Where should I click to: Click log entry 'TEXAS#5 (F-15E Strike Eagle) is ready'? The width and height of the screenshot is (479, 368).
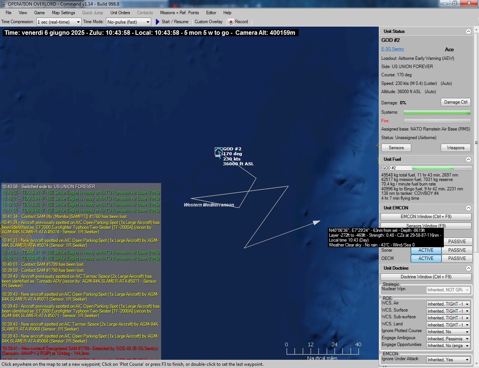click(x=81, y=258)
